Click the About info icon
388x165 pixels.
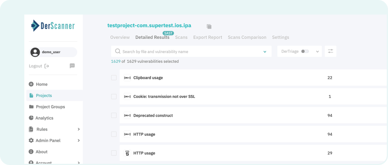click(31, 152)
